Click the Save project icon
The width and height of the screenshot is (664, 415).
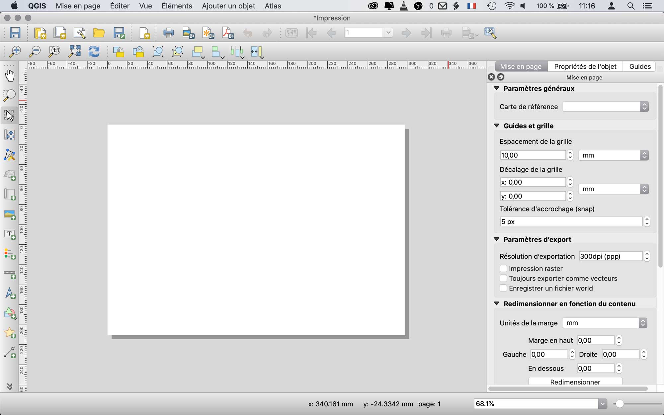[15, 33]
